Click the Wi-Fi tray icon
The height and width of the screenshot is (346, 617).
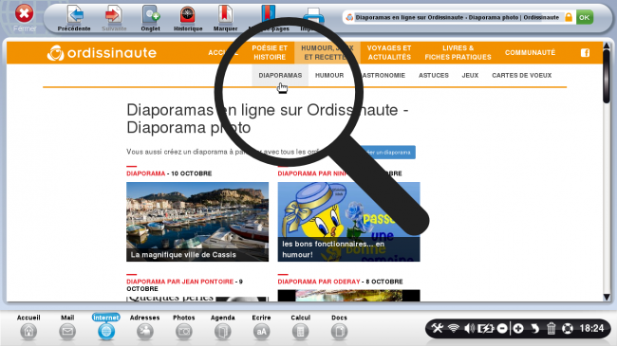pos(454,328)
